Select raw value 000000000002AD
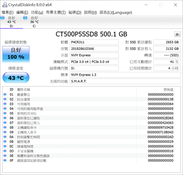 [x=161, y=137]
